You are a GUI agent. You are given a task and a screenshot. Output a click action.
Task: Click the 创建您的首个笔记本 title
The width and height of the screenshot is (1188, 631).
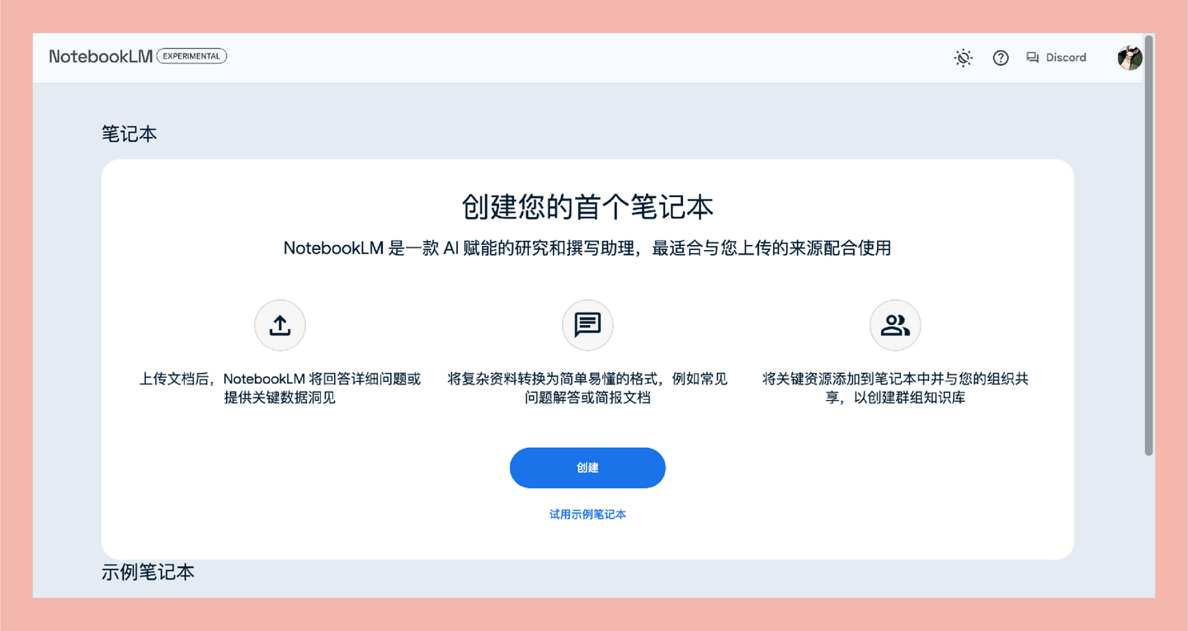[x=587, y=207]
